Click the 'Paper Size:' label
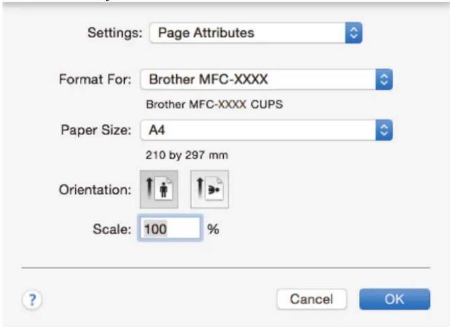This screenshot has width=450, height=327. (x=96, y=130)
